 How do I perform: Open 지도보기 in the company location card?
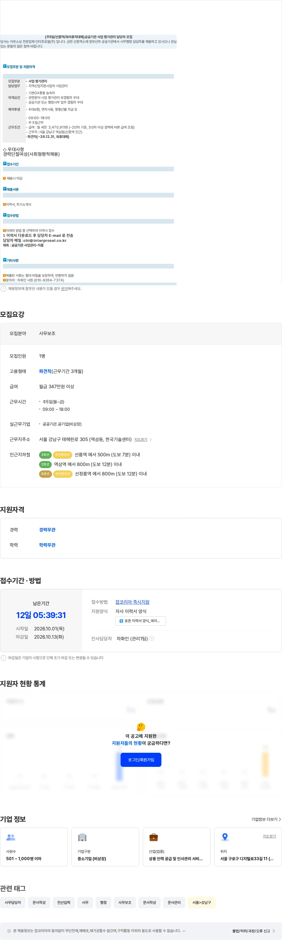[269, 836]
